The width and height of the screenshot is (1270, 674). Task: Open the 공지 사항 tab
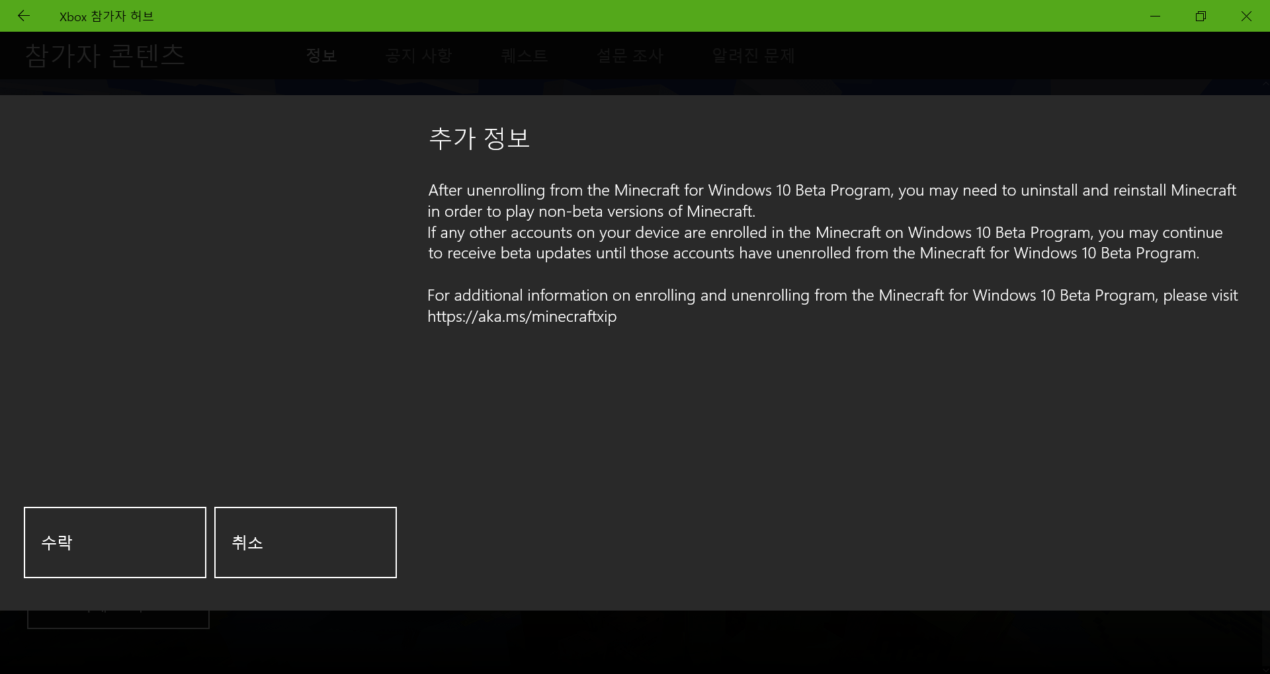click(419, 56)
